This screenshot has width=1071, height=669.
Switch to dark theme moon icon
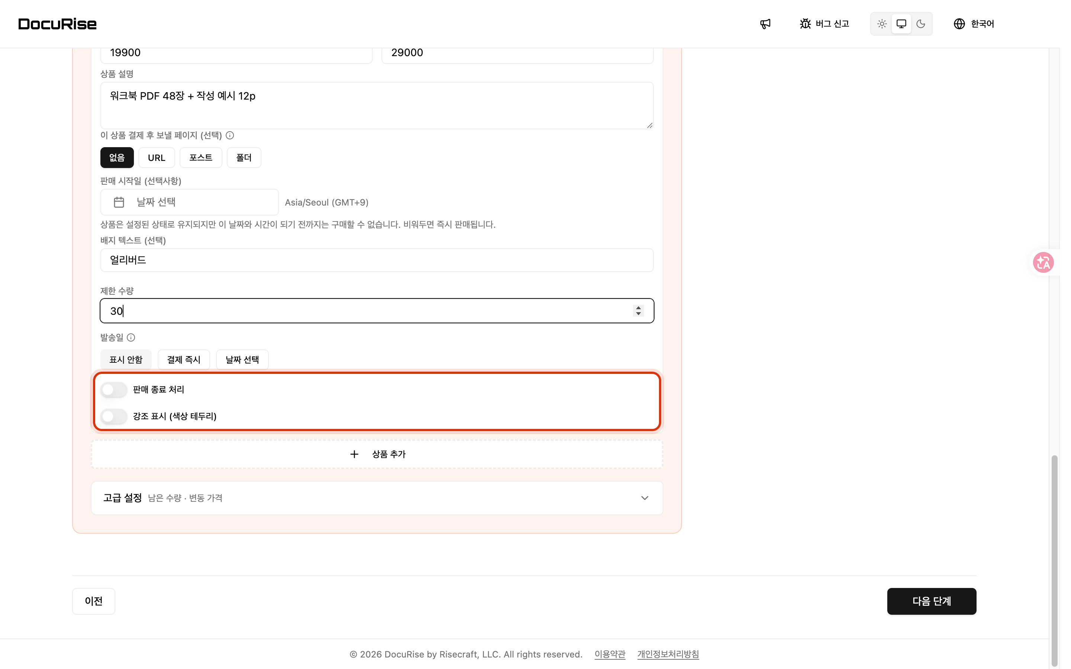tap(920, 24)
